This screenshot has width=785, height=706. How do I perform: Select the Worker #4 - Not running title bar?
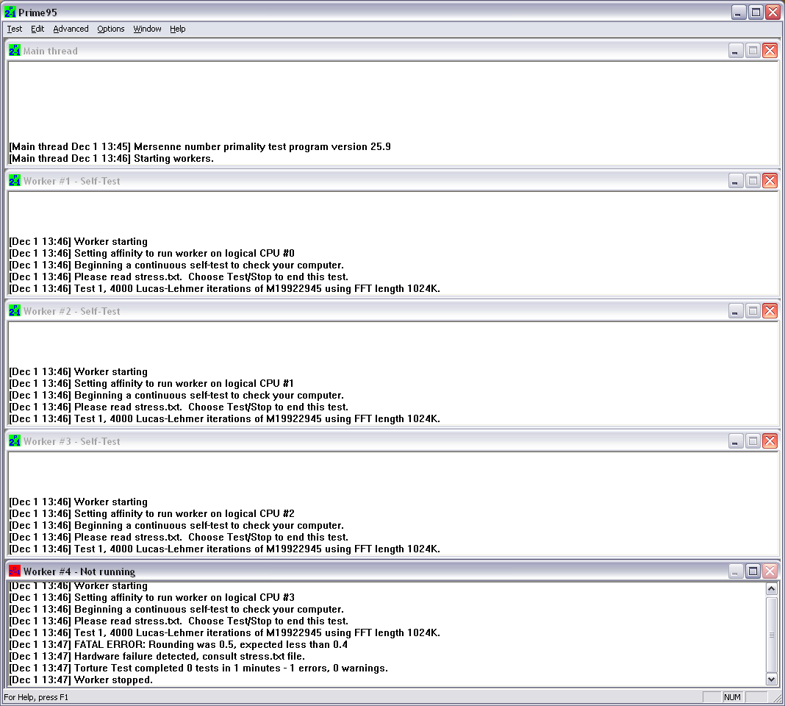click(392, 571)
